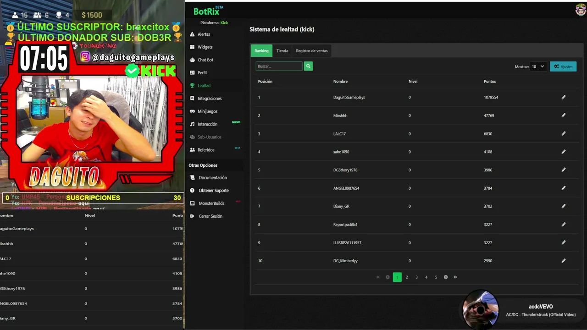Edit points for Reportpadilla1 row
This screenshot has width=587, height=330.
pyautogui.click(x=564, y=224)
